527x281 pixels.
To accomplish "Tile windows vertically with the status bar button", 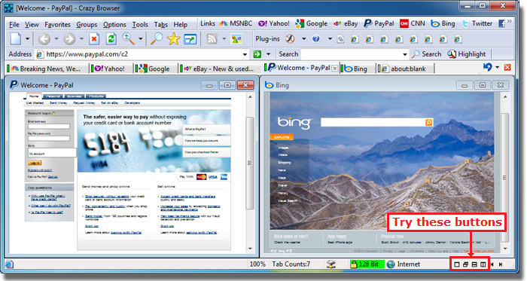I will tap(483, 264).
